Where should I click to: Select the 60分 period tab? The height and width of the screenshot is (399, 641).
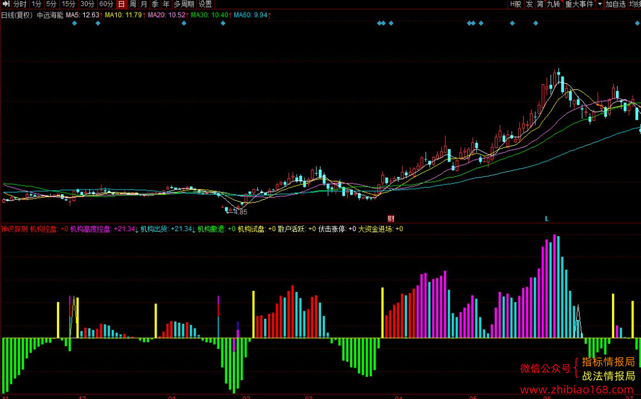pyautogui.click(x=106, y=4)
